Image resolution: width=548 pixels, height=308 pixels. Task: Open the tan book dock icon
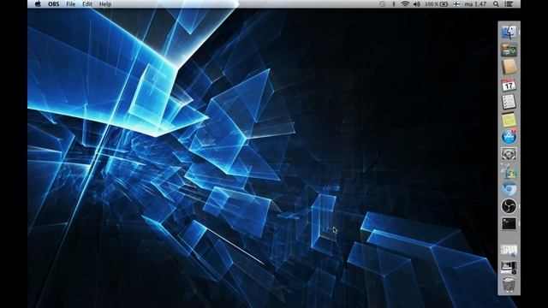(509, 67)
